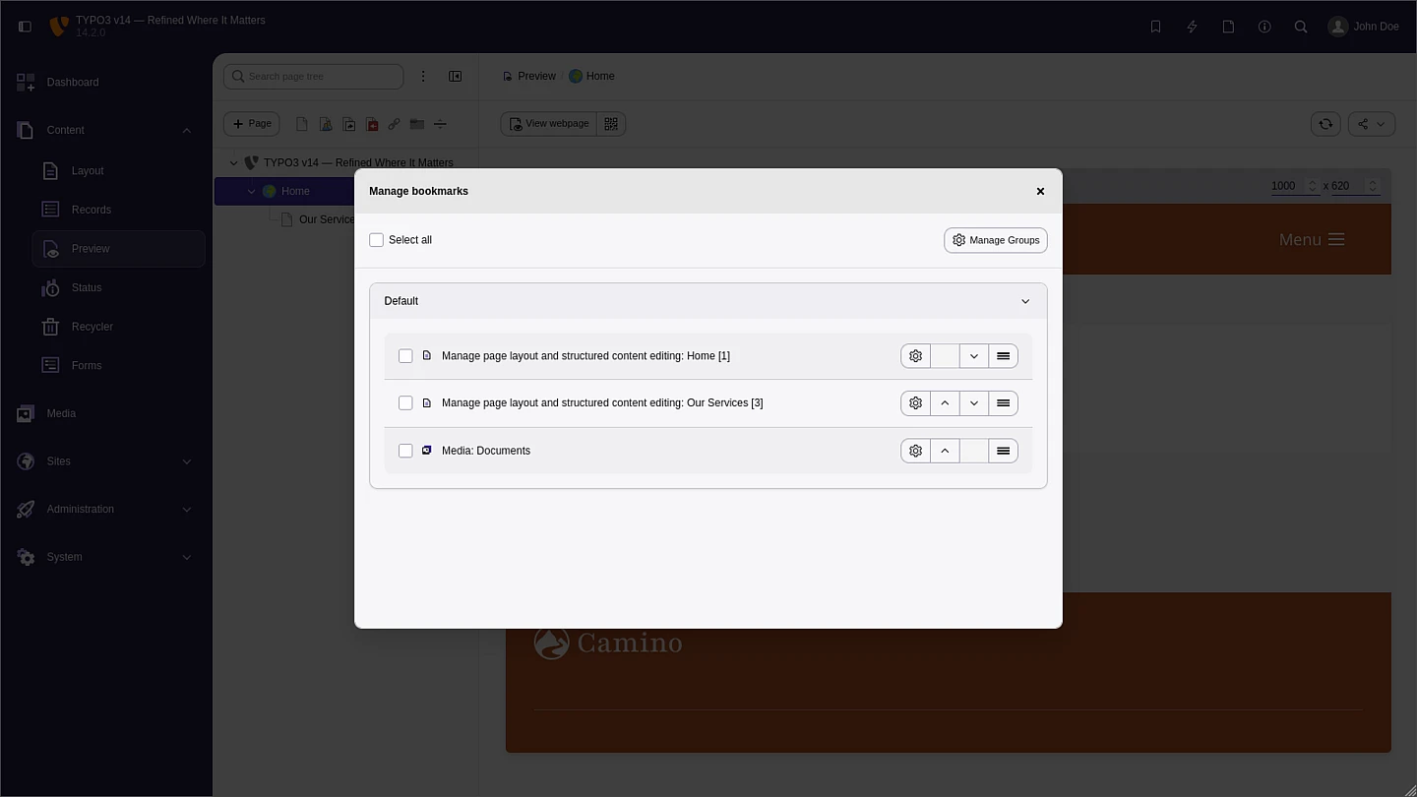
Task: Click the Manage Groups button
Action: 995,240
